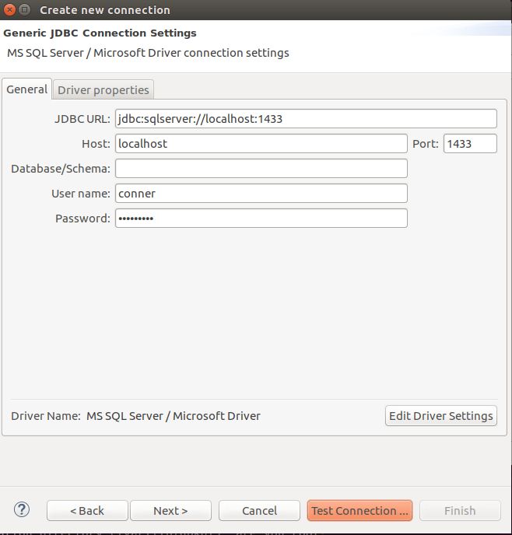This screenshot has width=512, height=535.
Task: Click the JDBC URL label
Action: [82, 119]
